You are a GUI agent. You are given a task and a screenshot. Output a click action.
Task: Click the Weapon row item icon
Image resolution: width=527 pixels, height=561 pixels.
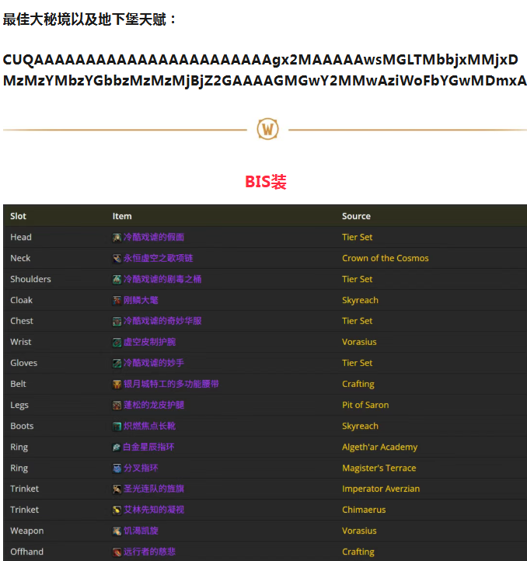pos(117,531)
